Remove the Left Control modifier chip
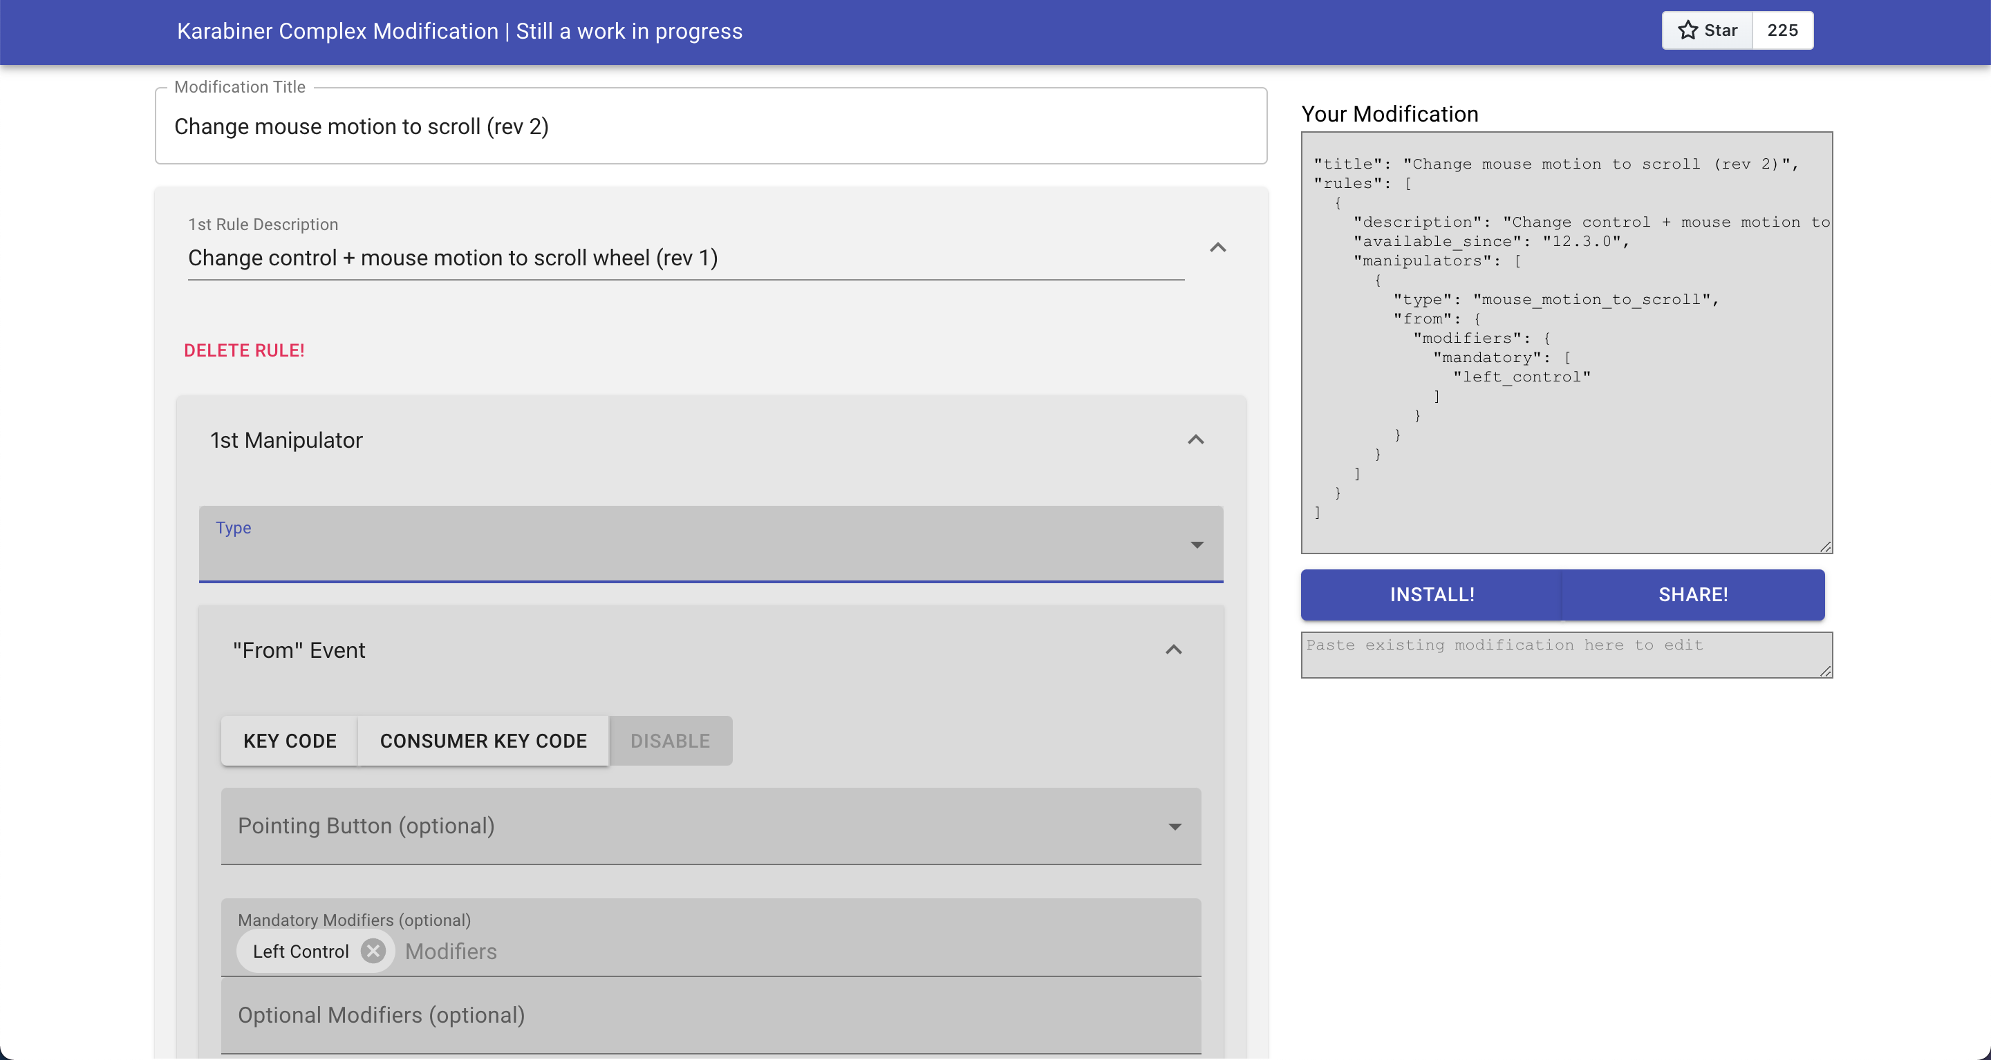The width and height of the screenshot is (1991, 1060). click(x=373, y=951)
